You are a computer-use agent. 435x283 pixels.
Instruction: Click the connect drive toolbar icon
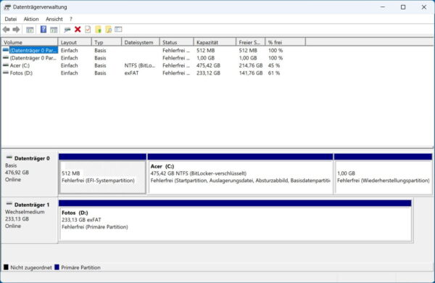67,30
